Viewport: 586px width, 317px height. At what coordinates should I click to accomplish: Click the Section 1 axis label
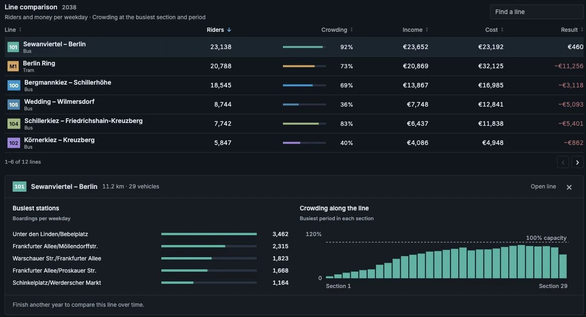338,286
